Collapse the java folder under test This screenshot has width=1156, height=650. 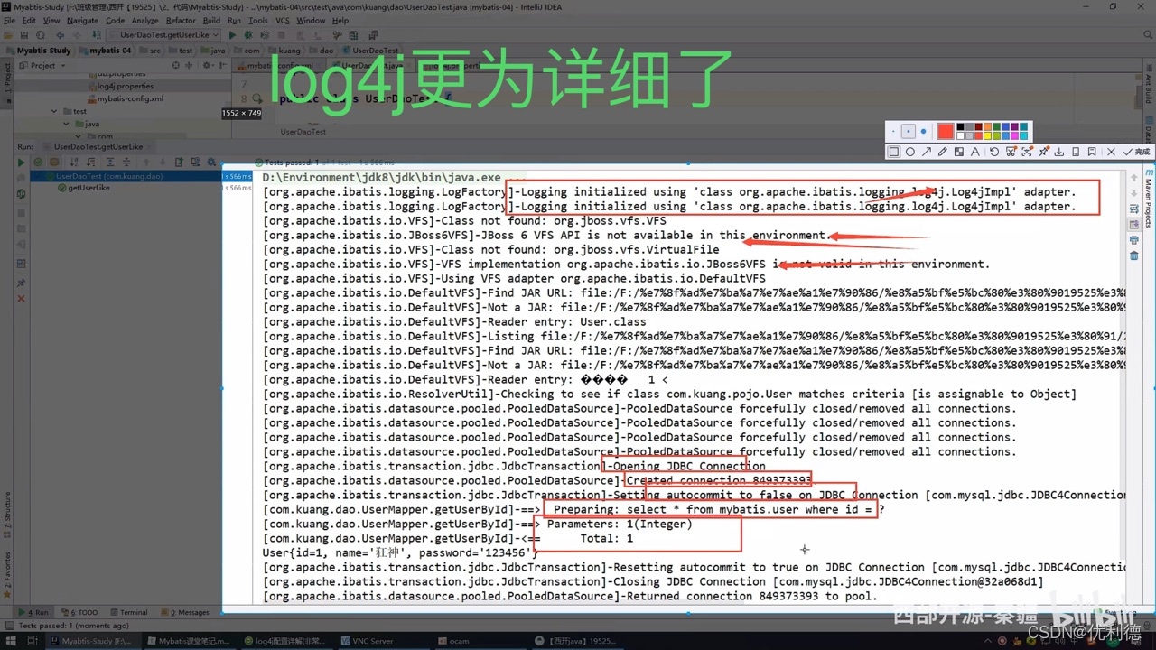[67, 124]
